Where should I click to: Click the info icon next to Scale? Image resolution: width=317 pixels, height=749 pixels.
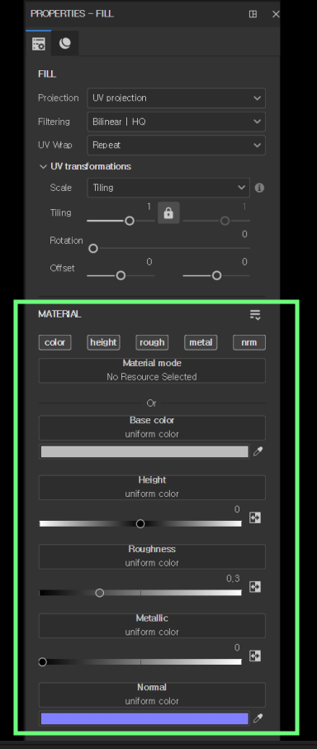point(259,188)
